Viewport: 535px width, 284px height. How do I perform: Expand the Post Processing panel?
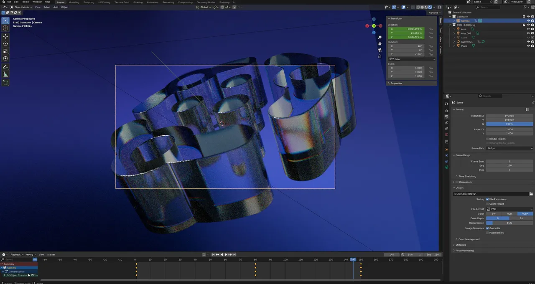(x=464, y=251)
